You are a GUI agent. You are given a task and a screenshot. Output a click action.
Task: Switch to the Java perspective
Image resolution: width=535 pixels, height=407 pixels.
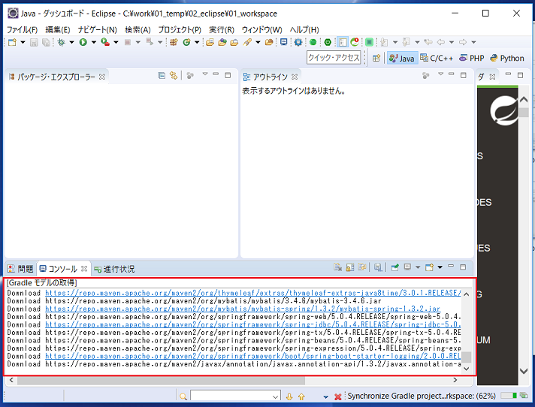tap(401, 59)
